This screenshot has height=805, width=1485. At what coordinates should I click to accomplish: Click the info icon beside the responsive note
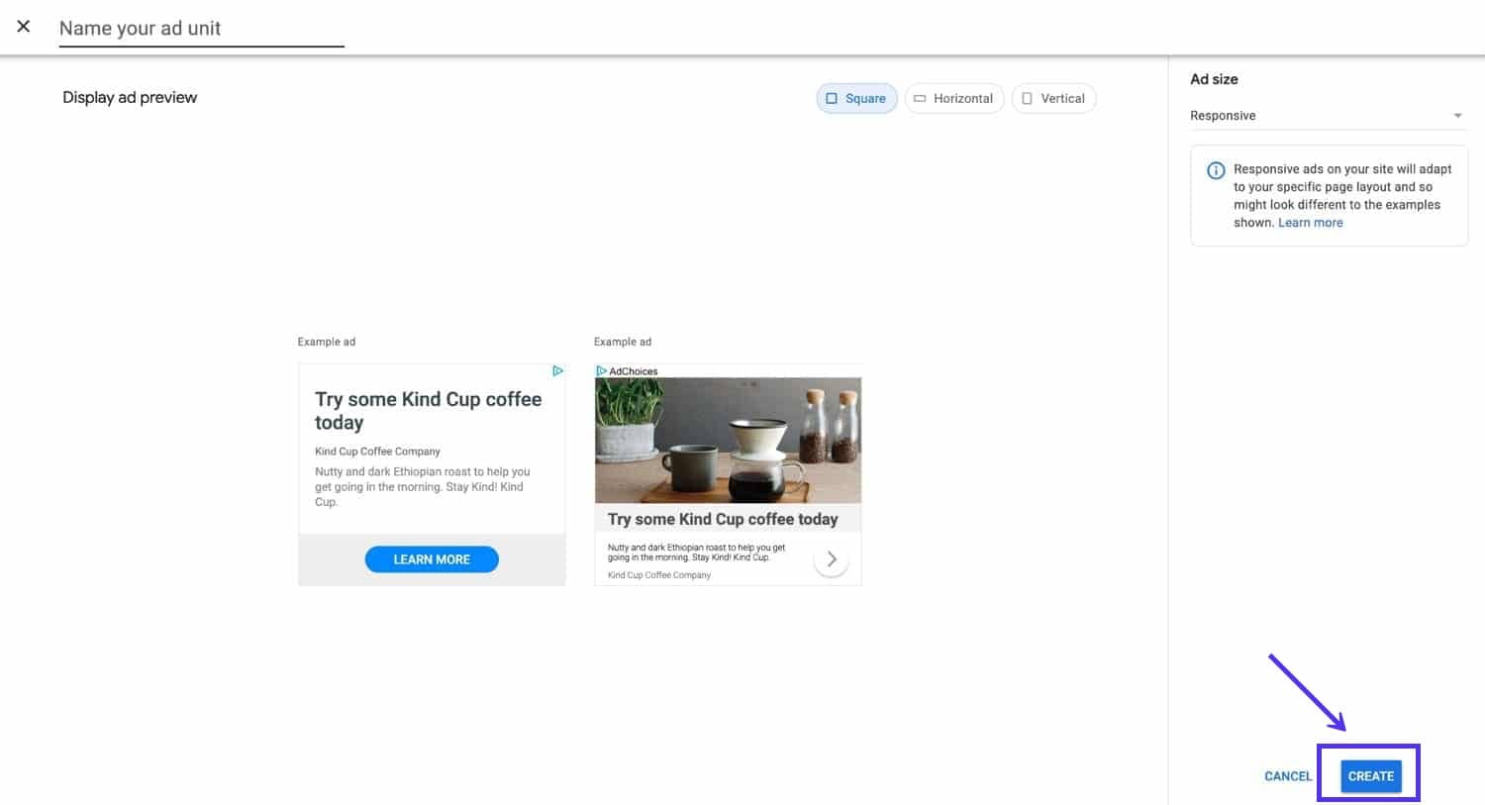tap(1215, 170)
